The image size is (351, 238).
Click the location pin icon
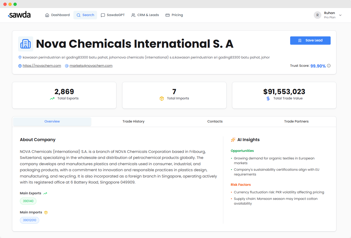(x=20, y=57)
